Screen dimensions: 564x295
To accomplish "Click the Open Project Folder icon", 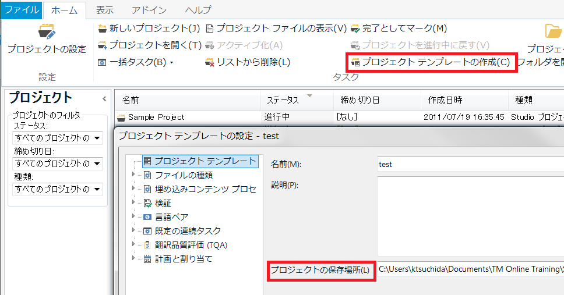I will click(552, 31).
